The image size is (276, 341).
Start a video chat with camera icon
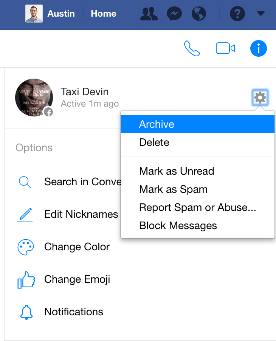coord(225,48)
